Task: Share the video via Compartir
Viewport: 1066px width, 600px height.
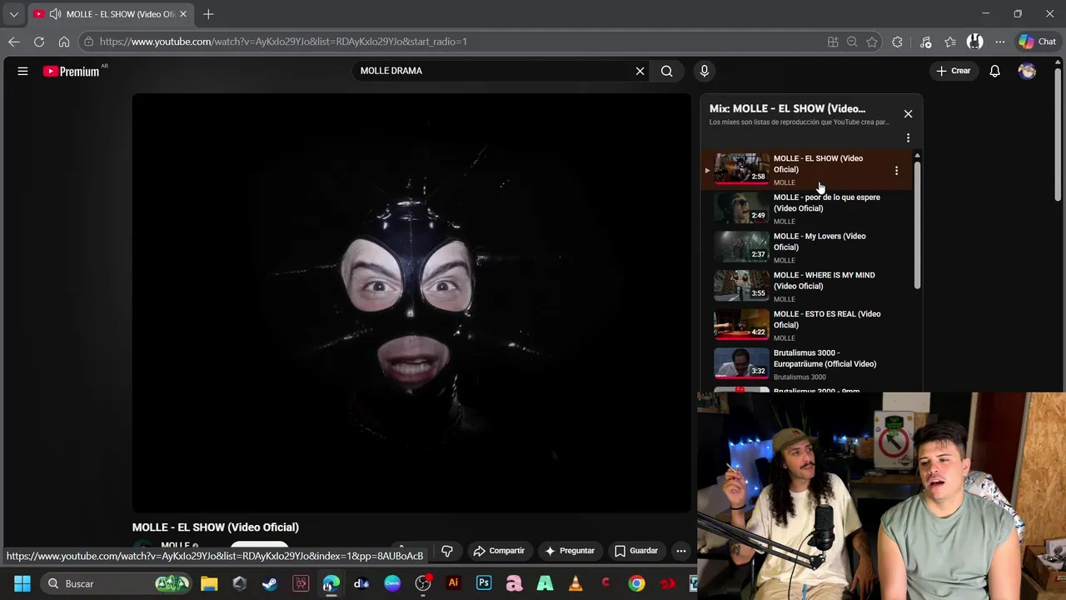Action: point(499,551)
